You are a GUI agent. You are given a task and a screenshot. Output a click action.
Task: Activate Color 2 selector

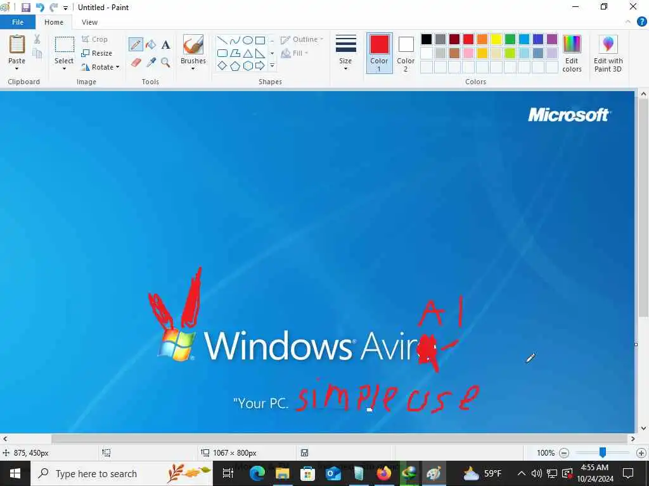click(x=406, y=53)
